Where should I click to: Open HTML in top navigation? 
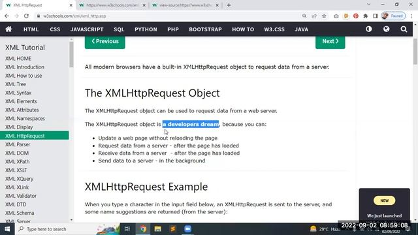tap(31, 29)
